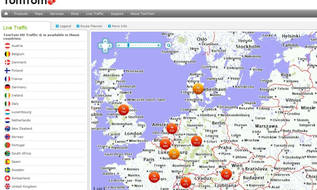Open the Support menu
The width and height of the screenshot is (317, 190).
(117, 14)
